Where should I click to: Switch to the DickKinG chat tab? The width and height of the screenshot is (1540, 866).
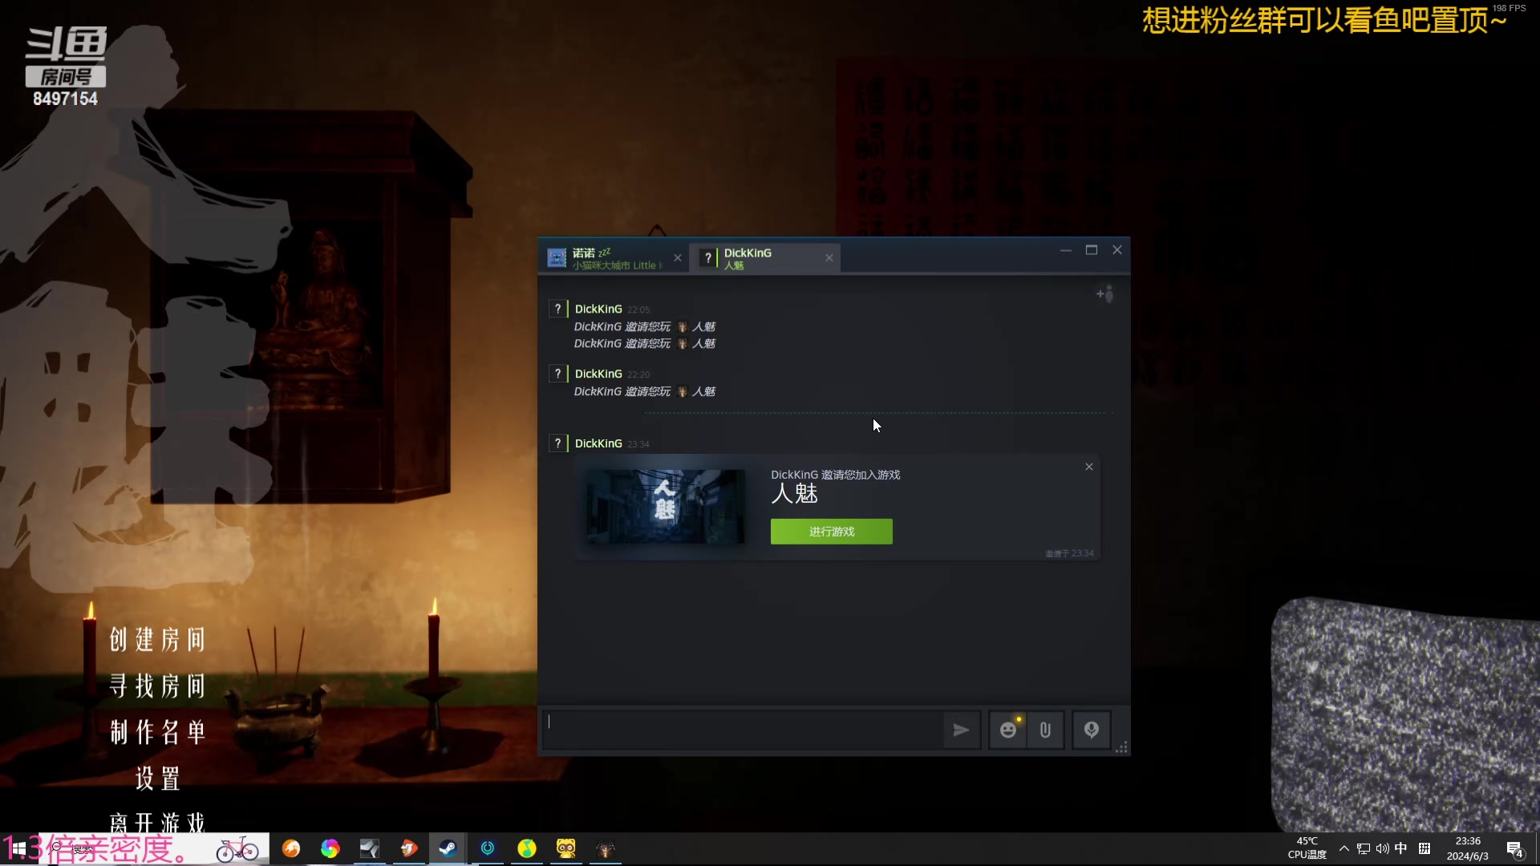click(x=766, y=258)
